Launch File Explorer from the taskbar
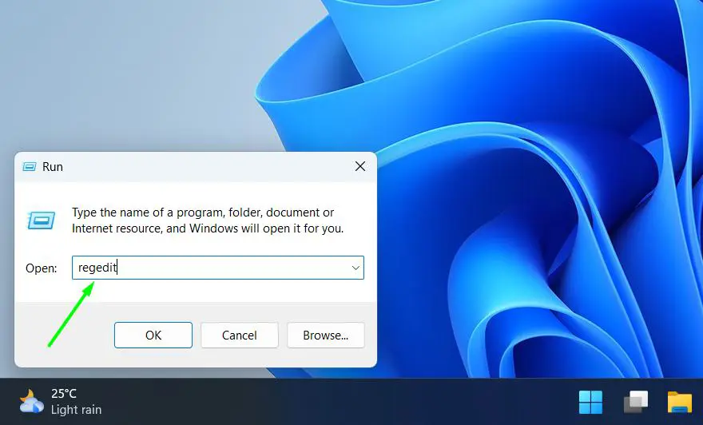This screenshot has height=425, width=703. pos(680,402)
